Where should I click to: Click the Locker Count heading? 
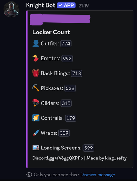[x=51, y=32]
